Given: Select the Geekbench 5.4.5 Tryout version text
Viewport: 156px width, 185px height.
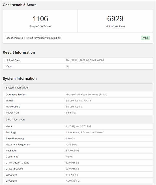Looking at the screenshot, I should pyautogui.click(x=34, y=38).
